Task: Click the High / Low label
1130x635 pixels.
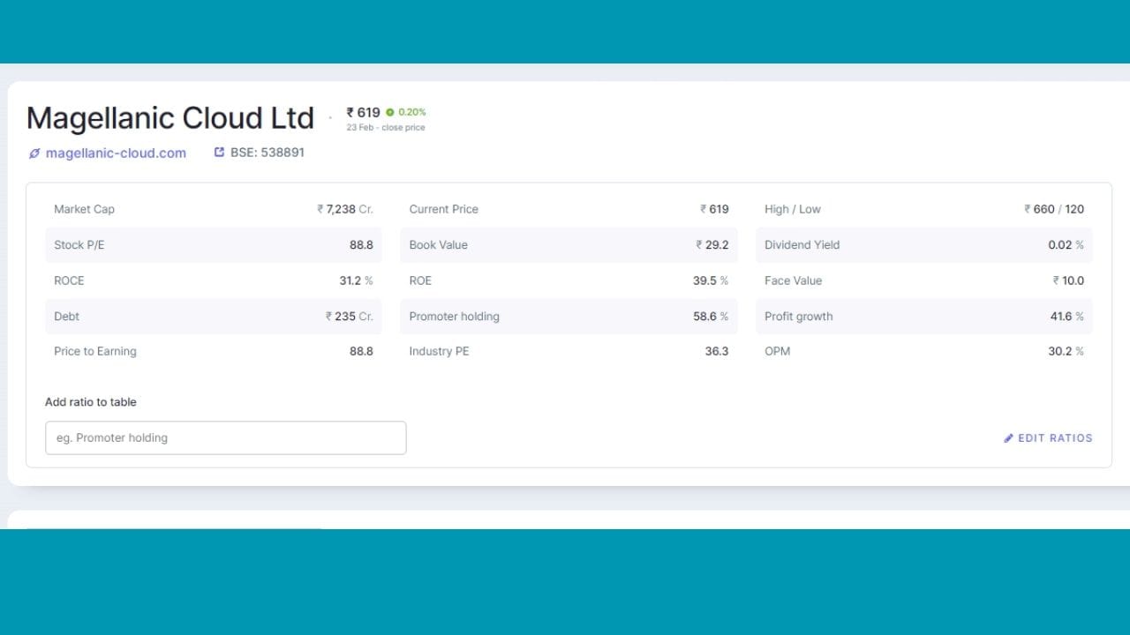Action: point(792,209)
